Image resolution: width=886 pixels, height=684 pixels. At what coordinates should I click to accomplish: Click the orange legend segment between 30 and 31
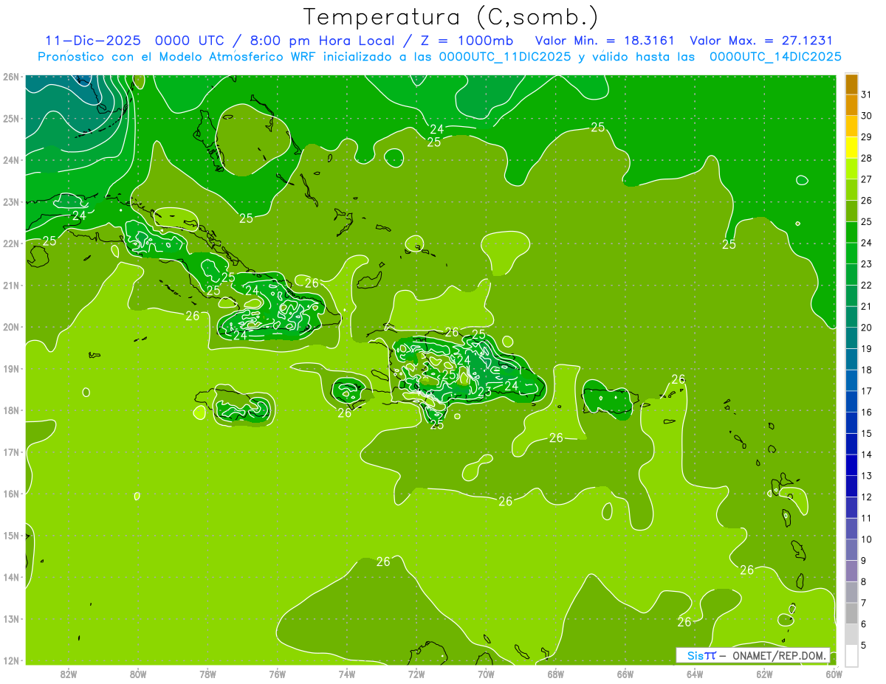coord(851,106)
